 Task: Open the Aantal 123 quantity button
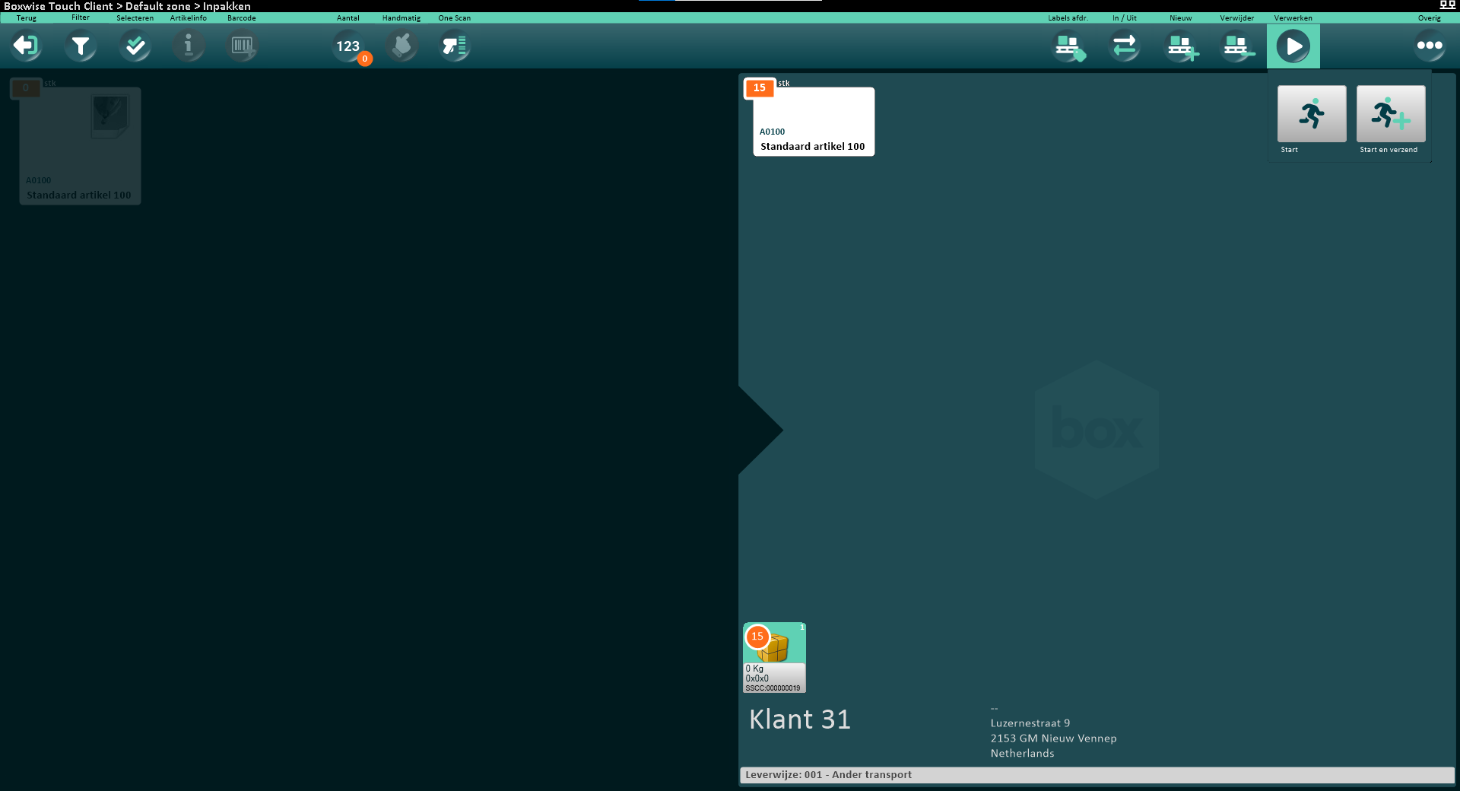pos(348,46)
